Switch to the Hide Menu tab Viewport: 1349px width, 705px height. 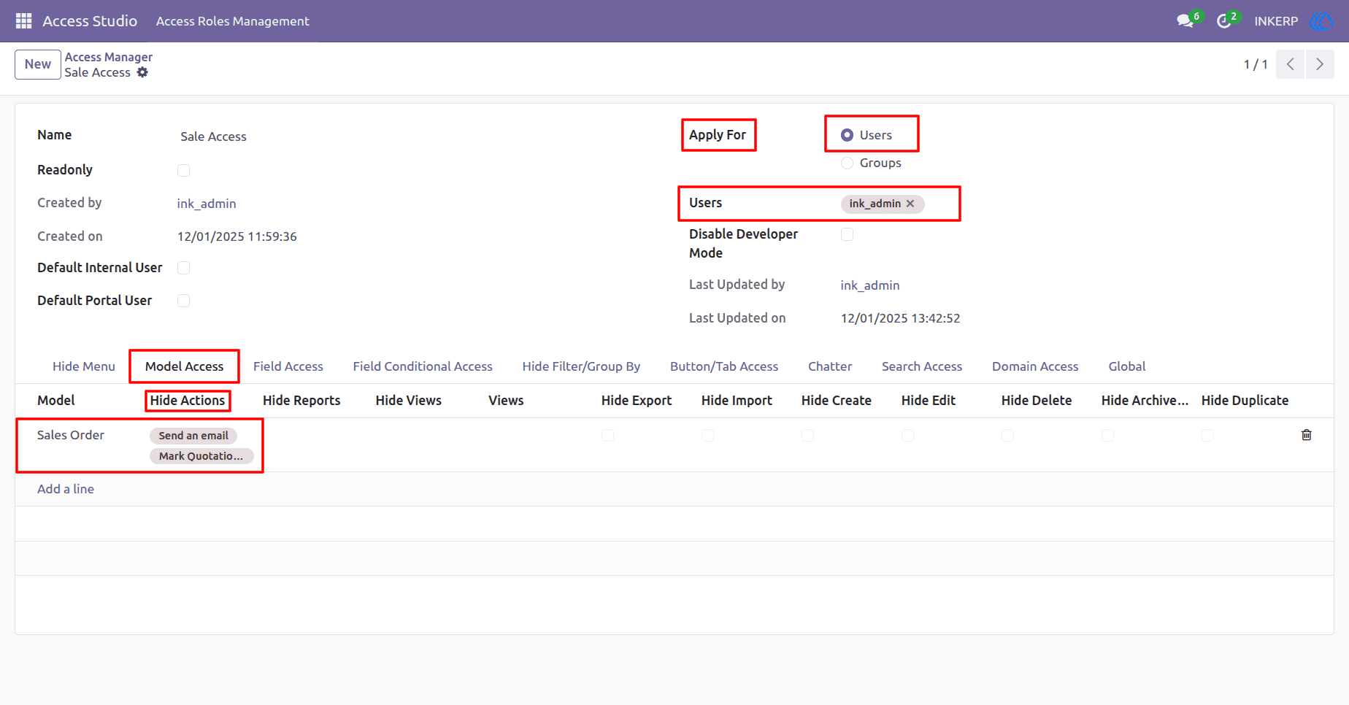[84, 366]
